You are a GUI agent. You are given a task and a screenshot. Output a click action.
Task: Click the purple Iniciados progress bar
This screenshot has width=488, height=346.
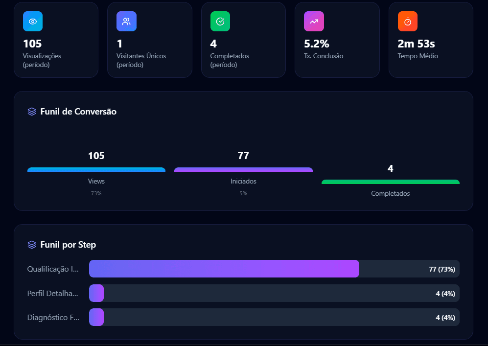click(x=243, y=169)
